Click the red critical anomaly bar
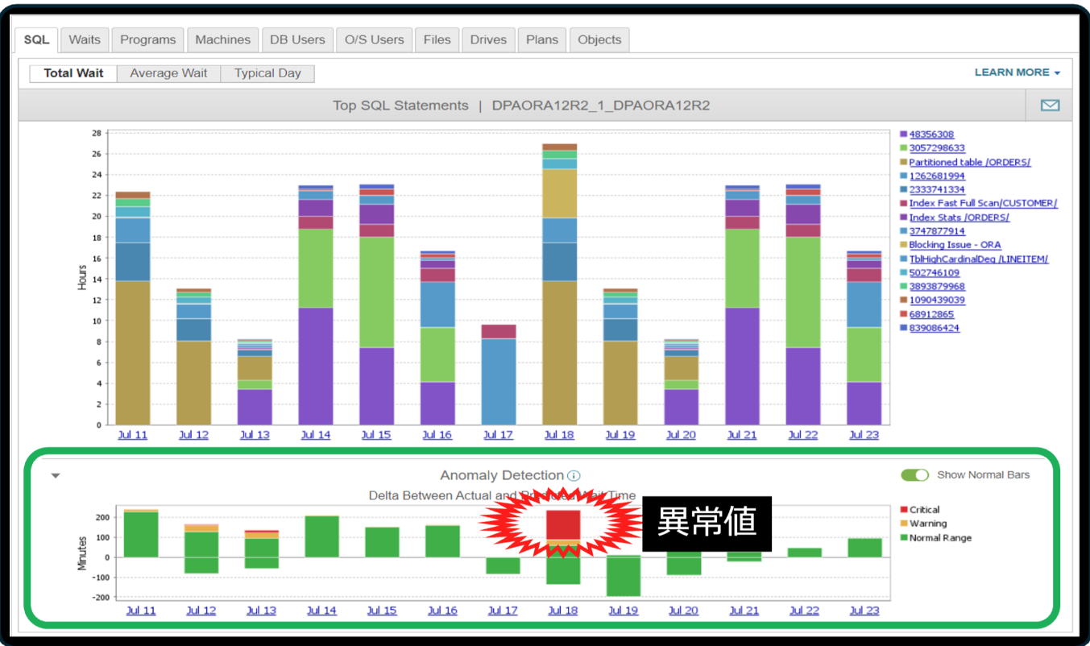This screenshot has width=1090, height=646. (563, 524)
